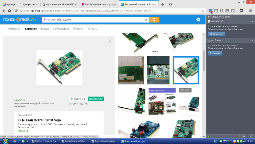Click the results scrollbar up arrow
Viewport: 255px width, 144px height.
click(204, 35)
